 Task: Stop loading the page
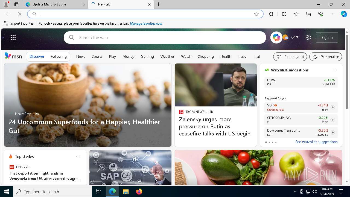(x=20, y=14)
